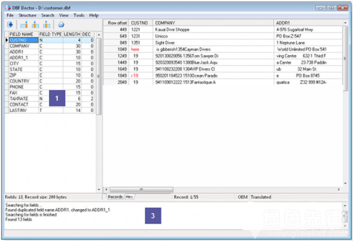Open the File menu

point(10,16)
